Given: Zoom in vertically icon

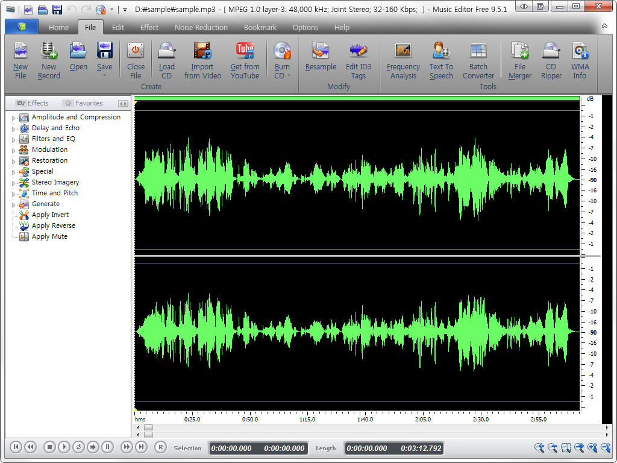Looking at the screenshot, I should [593, 447].
